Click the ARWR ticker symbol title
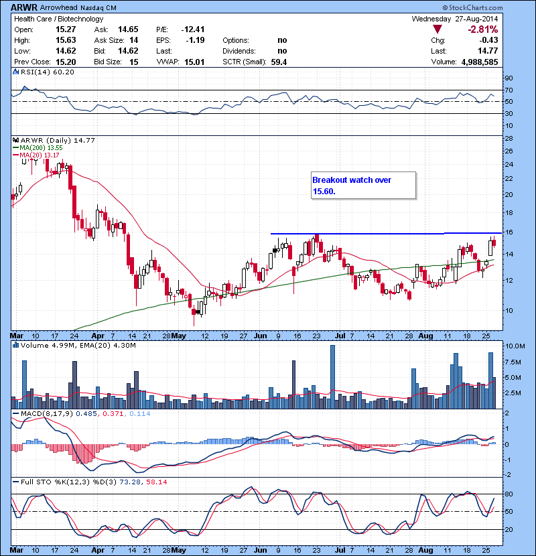536x556 pixels. point(23,7)
